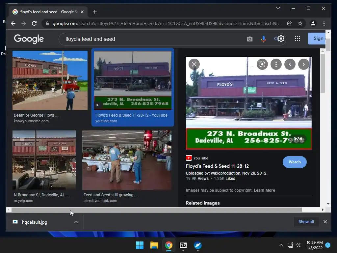Open notification badge in system tray

click(x=328, y=245)
